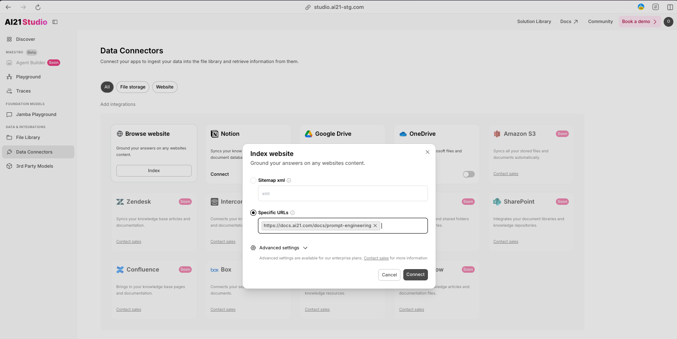Click Connect on the Notion card

click(x=220, y=175)
